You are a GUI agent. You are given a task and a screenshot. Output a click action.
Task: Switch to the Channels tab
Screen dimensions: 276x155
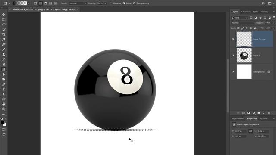246,12
